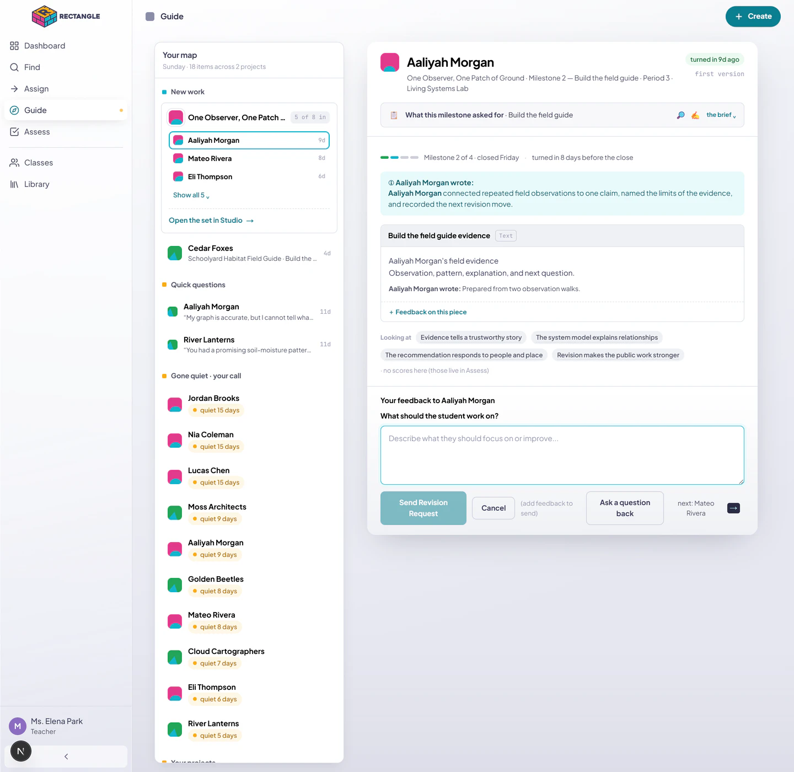Click Send Revision Request button
The width and height of the screenshot is (794, 772).
point(423,508)
